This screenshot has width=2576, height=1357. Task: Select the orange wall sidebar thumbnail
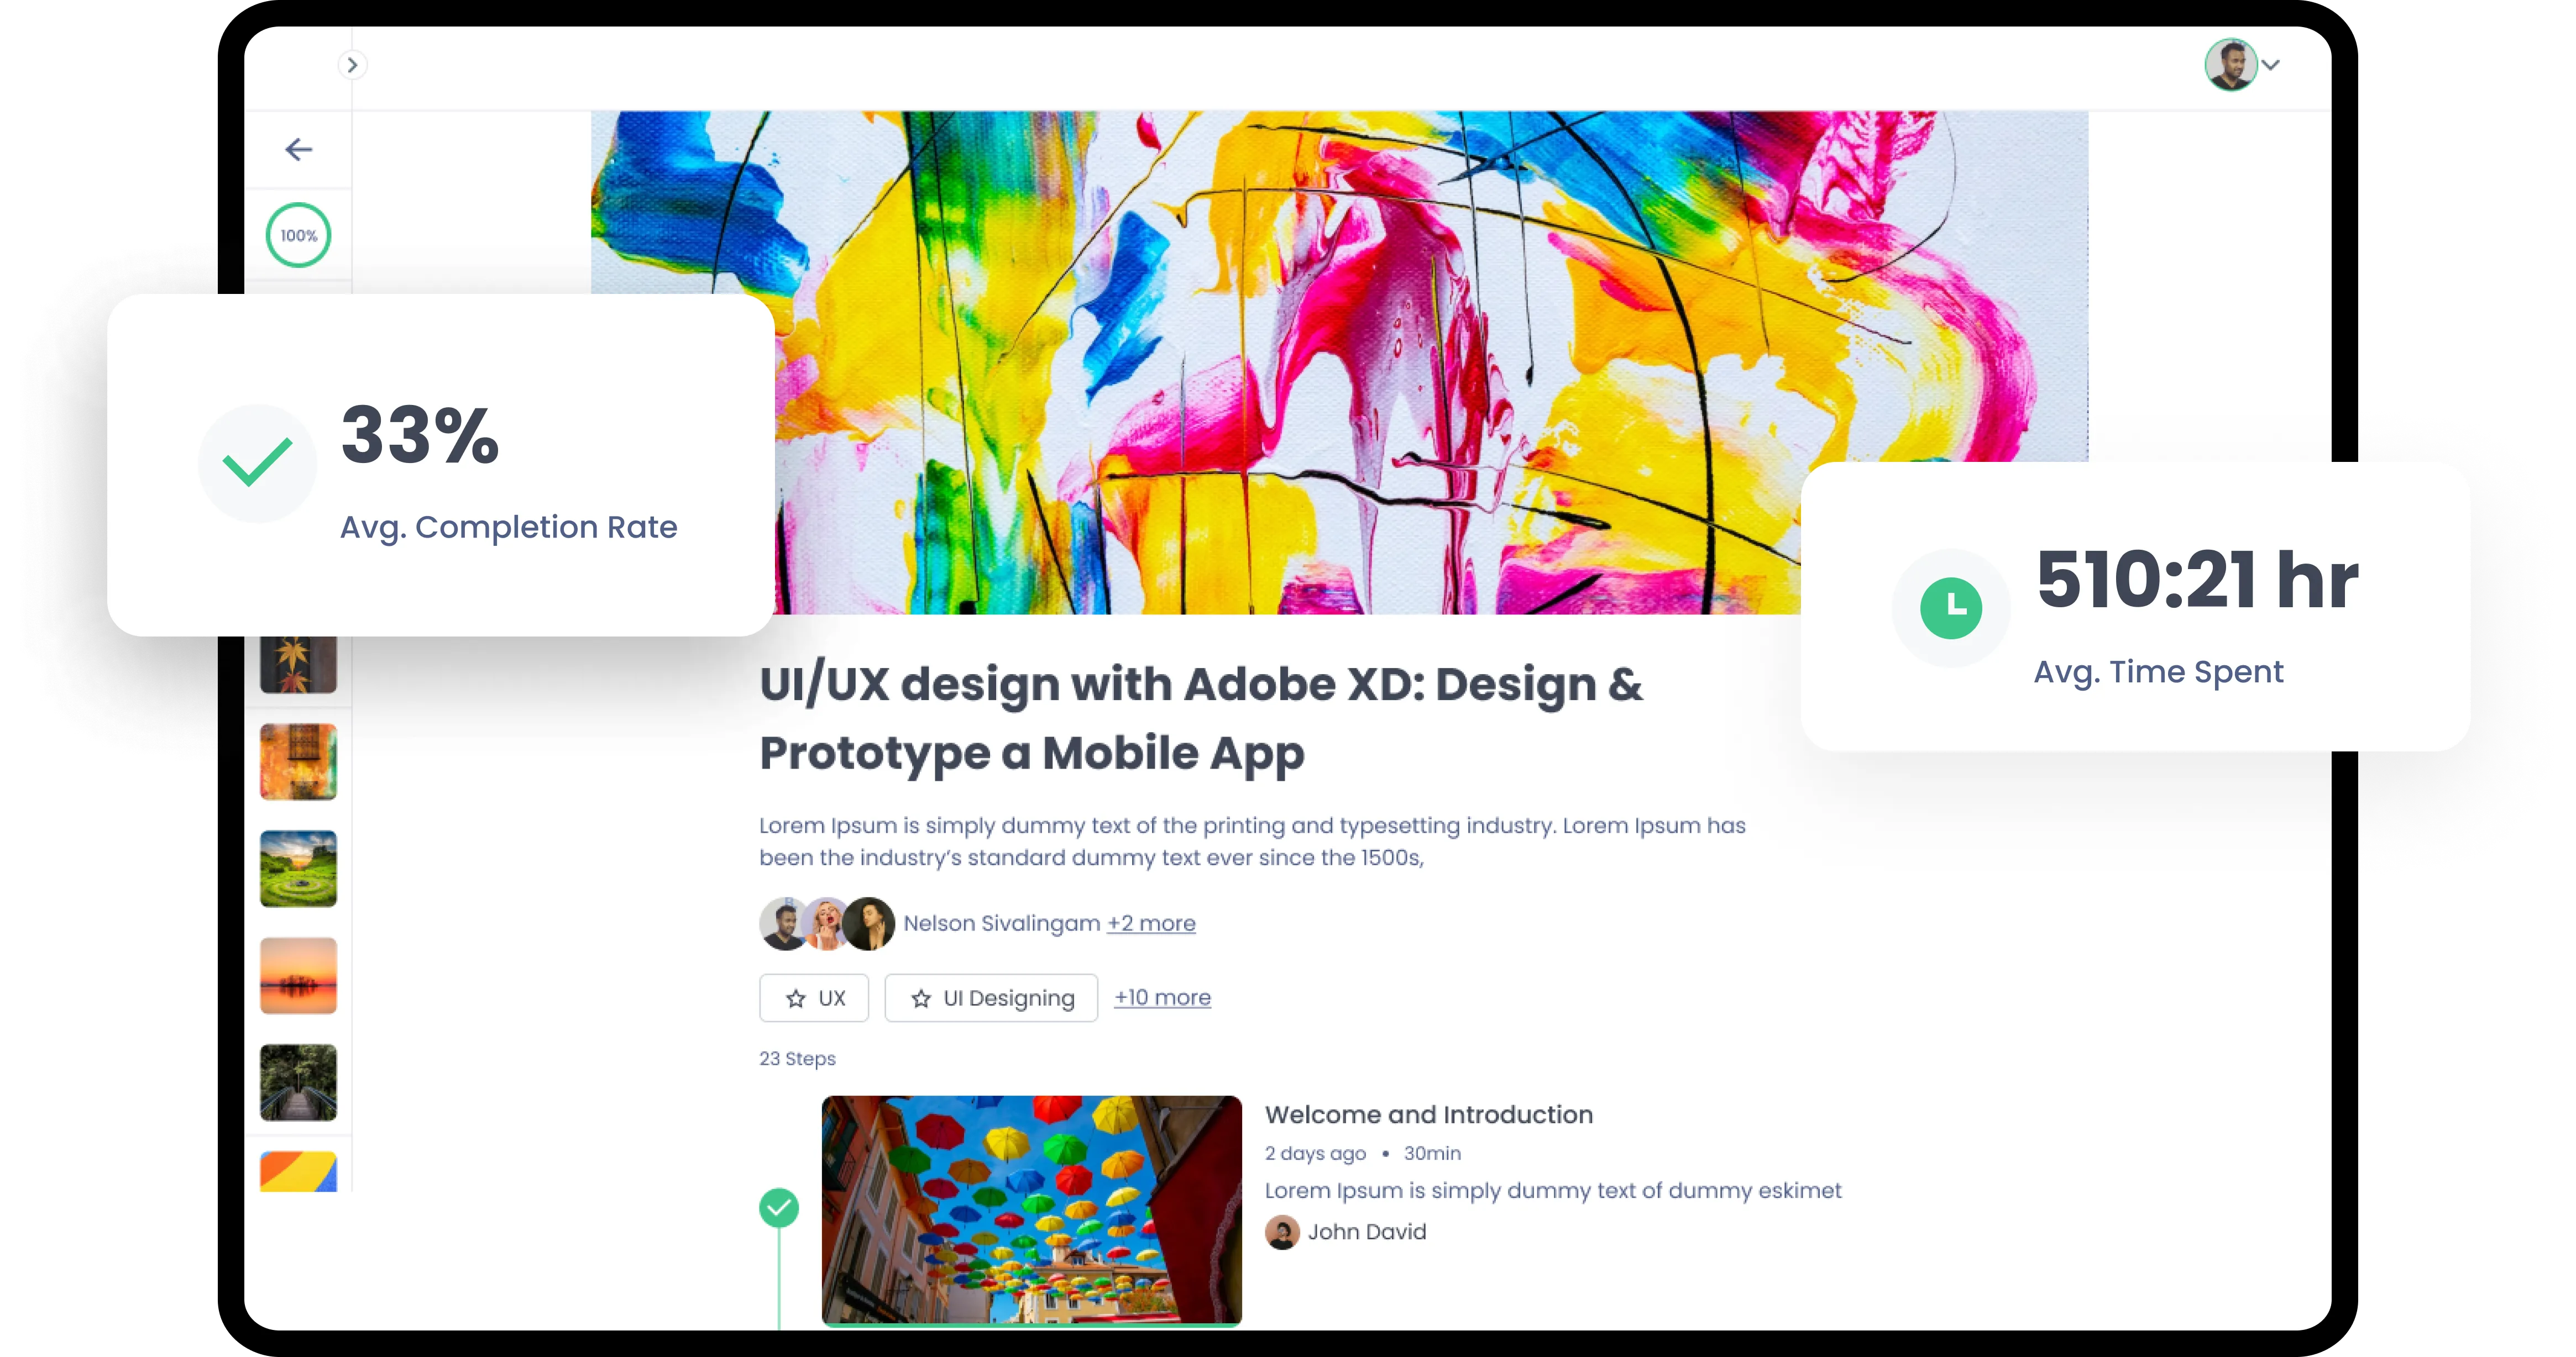298,761
